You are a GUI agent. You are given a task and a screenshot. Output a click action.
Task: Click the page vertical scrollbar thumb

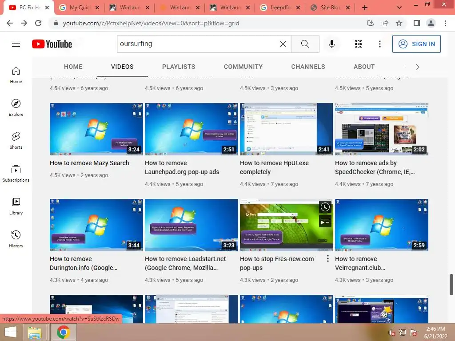point(451,285)
